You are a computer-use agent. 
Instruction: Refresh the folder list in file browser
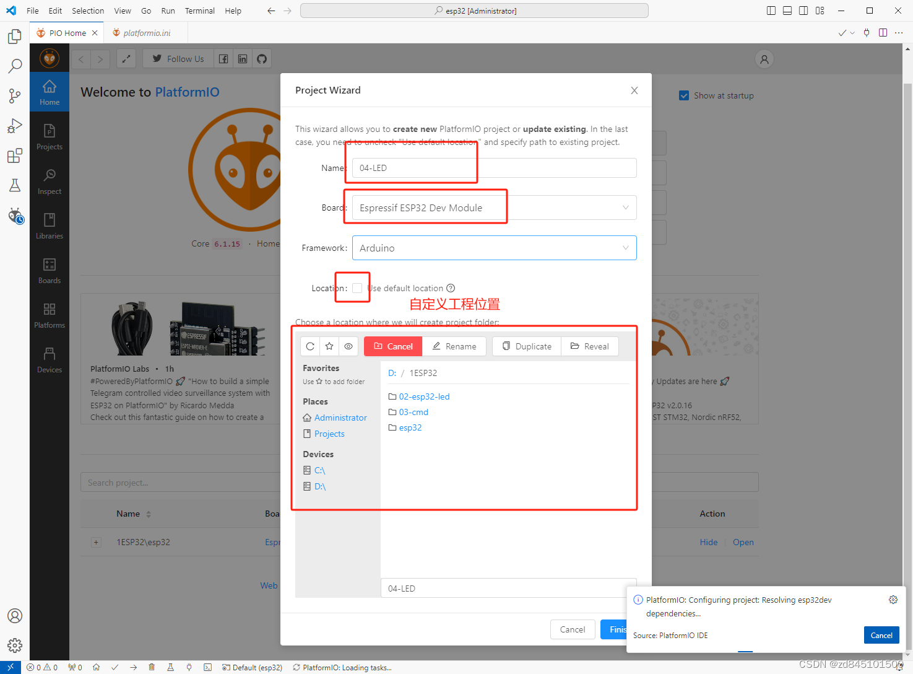[x=310, y=346]
